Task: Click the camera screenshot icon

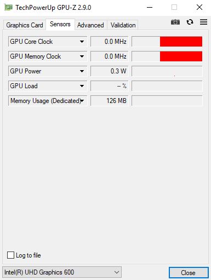Action: pyautogui.click(x=175, y=22)
